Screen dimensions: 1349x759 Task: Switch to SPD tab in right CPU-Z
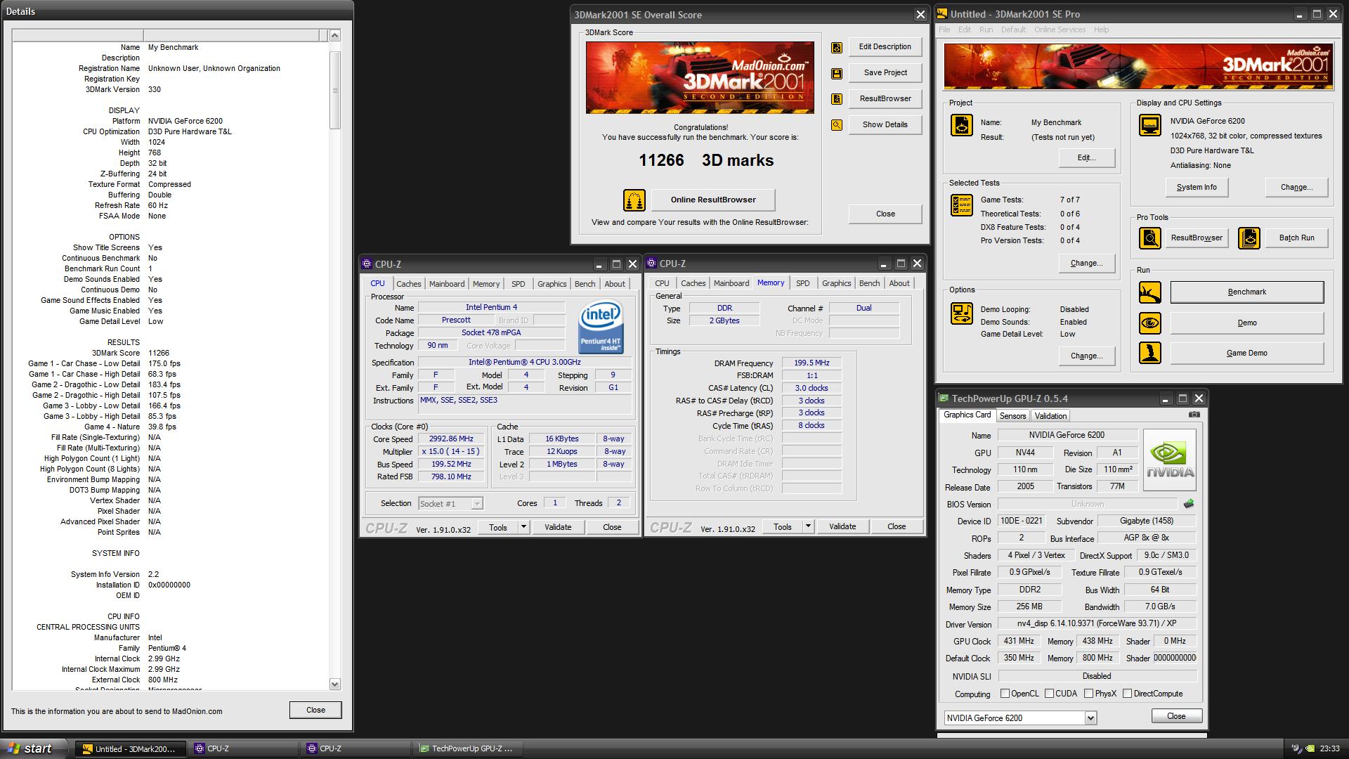click(802, 283)
